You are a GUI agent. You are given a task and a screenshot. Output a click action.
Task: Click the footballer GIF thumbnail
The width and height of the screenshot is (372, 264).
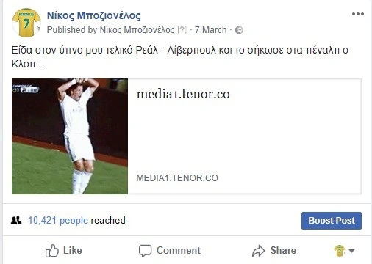pos(70,136)
